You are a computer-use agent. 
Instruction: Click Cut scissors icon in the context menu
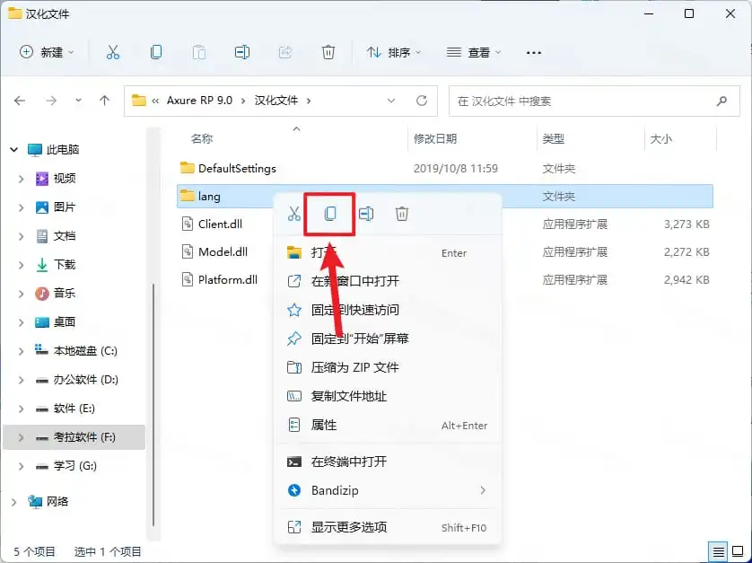pyautogui.click(x=294, y=214)
